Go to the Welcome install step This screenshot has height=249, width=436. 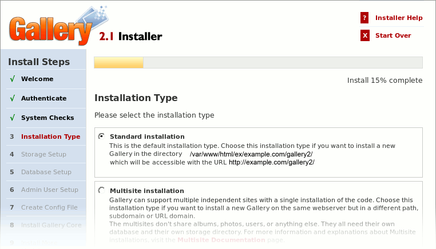pyautogui.click(x=37, y=79)
